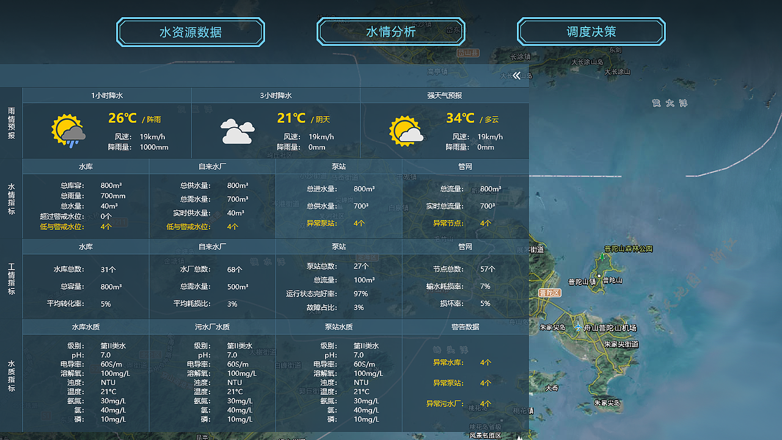Viewport: 782px width, 440px height.
Task: Click the 大长涂山岛 map label
Action: [x=587, y=62]
